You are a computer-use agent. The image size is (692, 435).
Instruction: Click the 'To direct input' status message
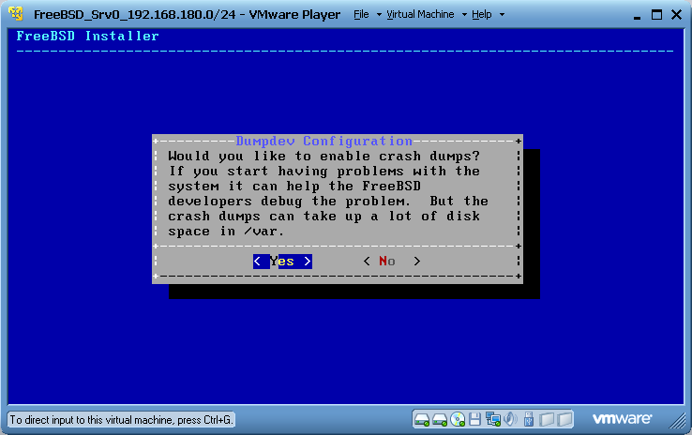click(121, 420)
